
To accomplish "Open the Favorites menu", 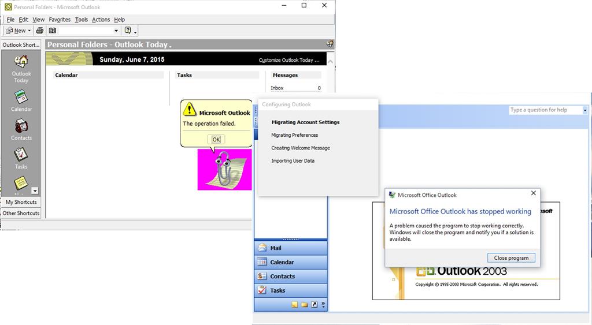I will tap(60, 20).
